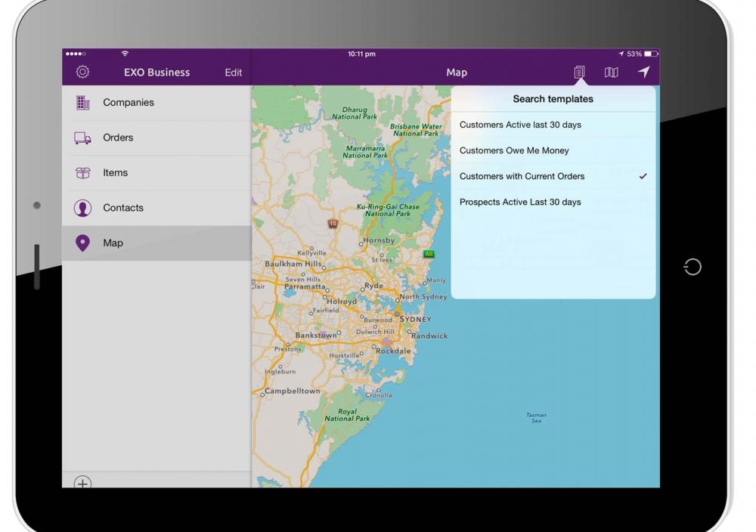Click the green A8 highway shield
This screenshot has height=532, width=756.
[429, 254]
